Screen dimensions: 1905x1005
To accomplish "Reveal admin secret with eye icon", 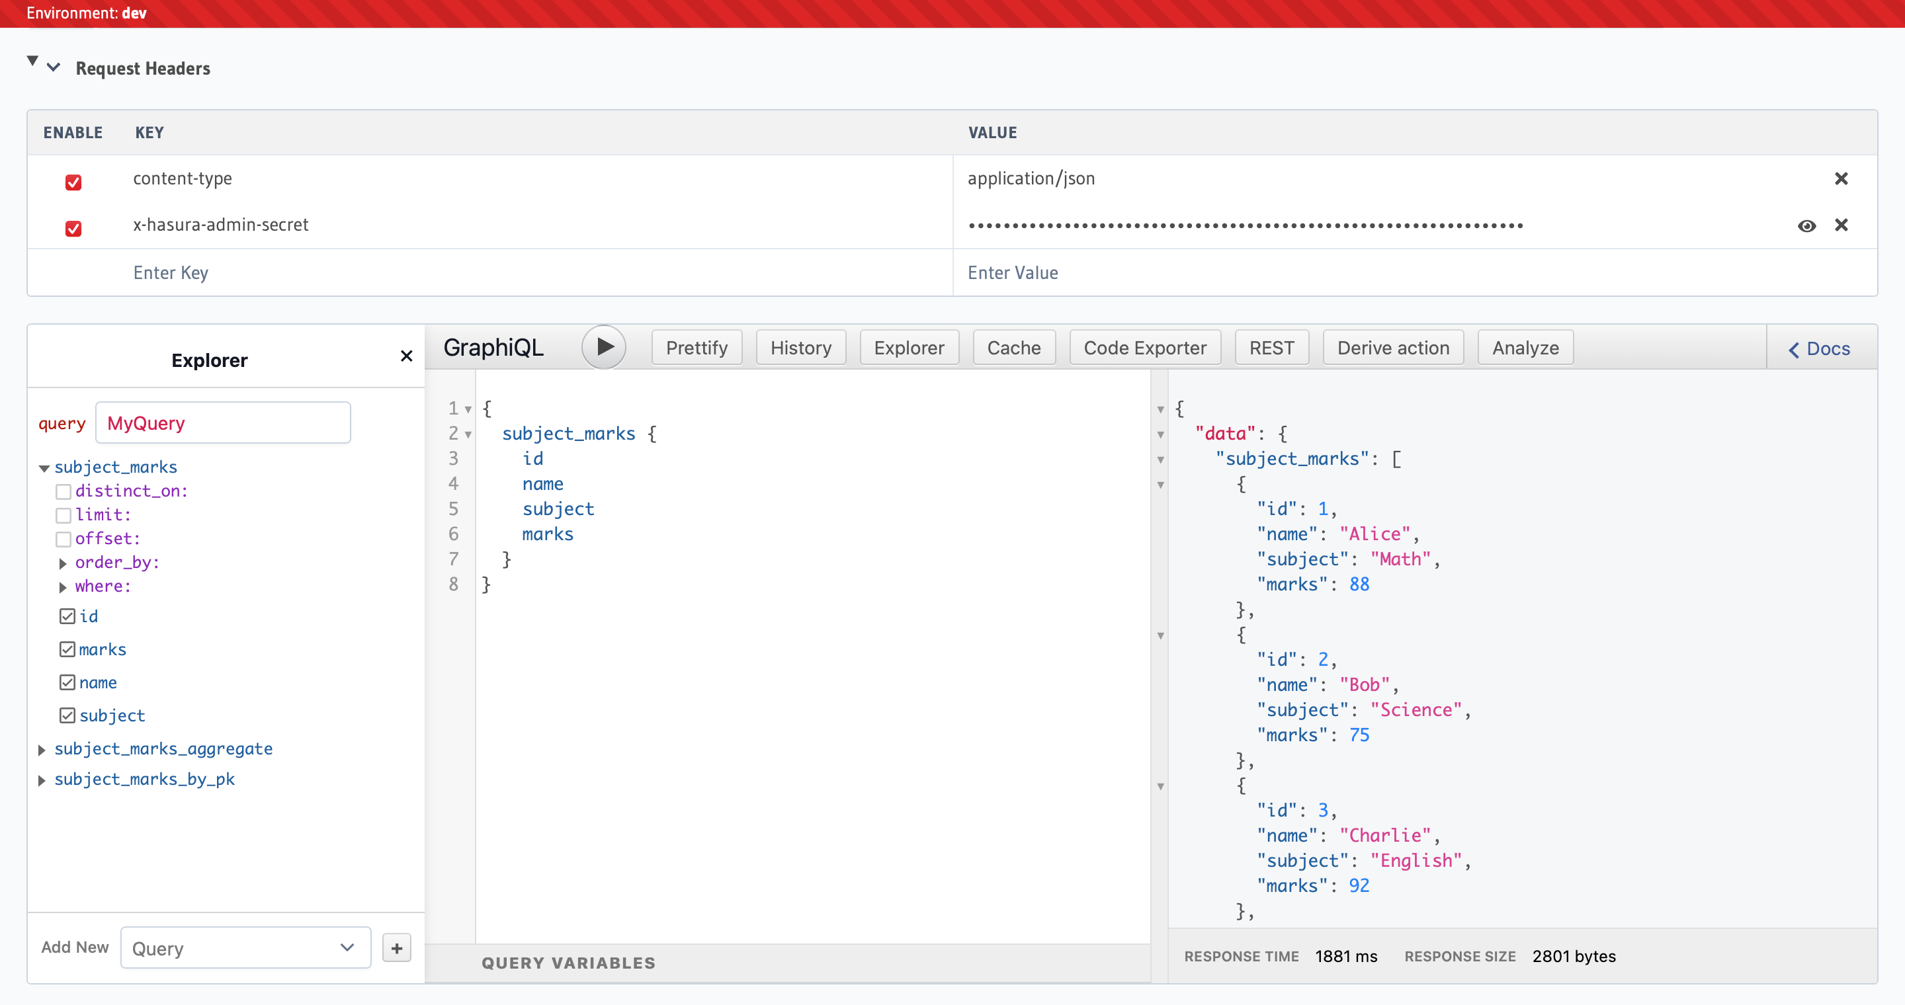I will pyautogui.click(x=1806, y=226).
